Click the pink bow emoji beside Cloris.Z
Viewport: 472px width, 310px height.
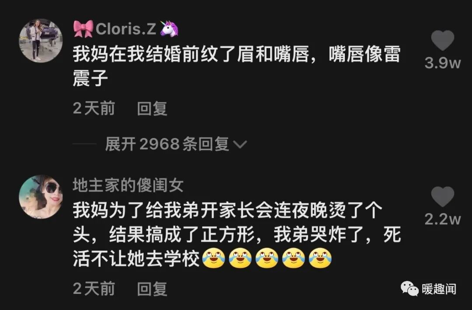coord(83,29)
